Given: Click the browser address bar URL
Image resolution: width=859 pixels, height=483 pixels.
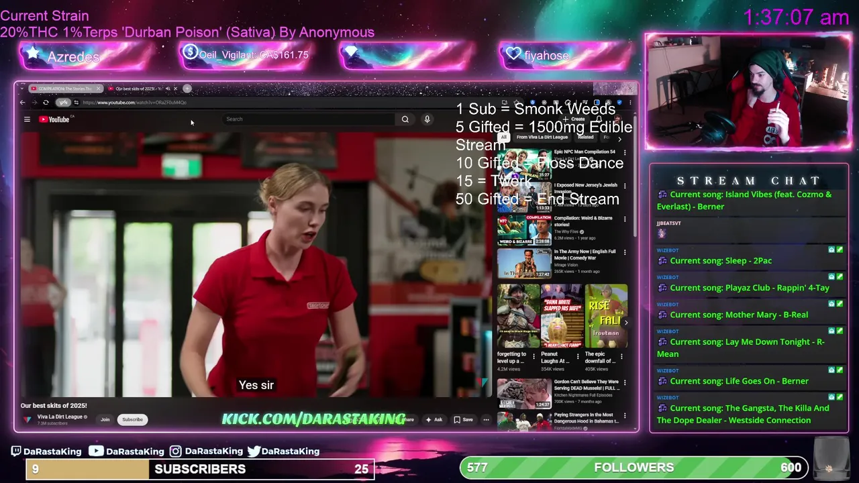Looking at the screenshot, I should (x=134, y=103).
